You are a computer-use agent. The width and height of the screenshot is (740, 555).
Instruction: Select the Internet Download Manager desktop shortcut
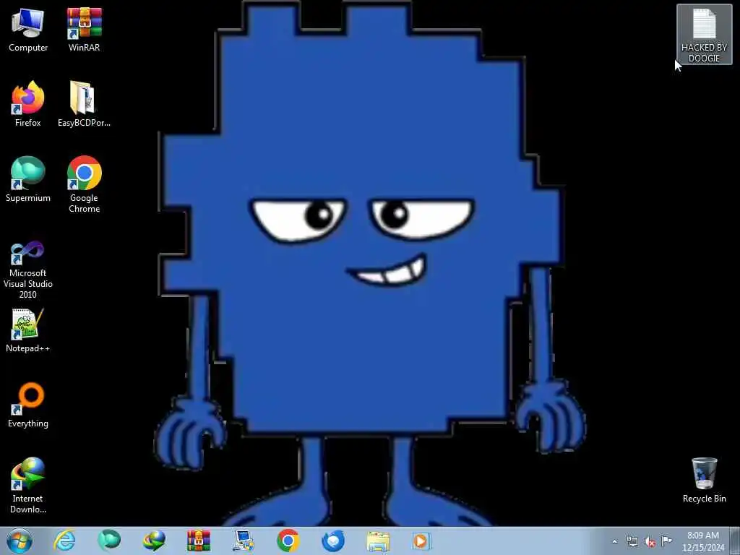click(x=28, y=485)
